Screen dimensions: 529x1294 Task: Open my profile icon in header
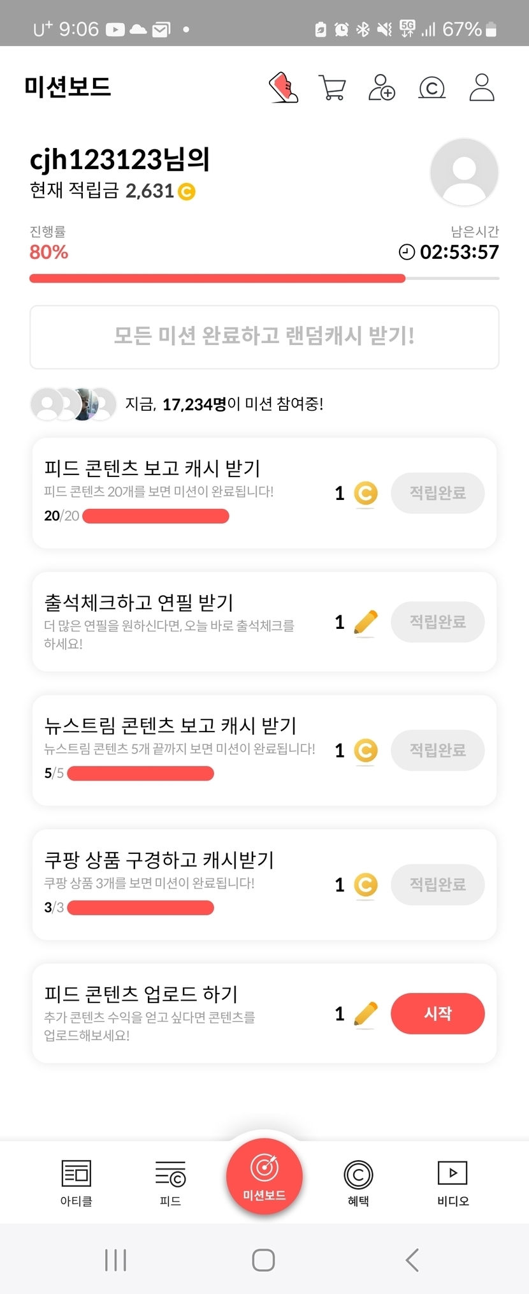482,87
